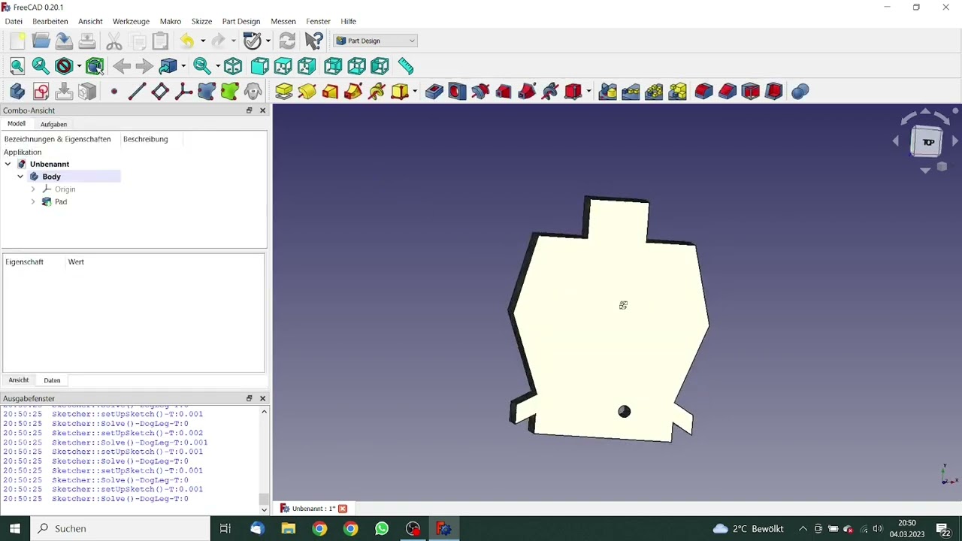Viewport: 962px width, 541px height.
Task: Collapse the Body tree node
Action: click(20, 177)
